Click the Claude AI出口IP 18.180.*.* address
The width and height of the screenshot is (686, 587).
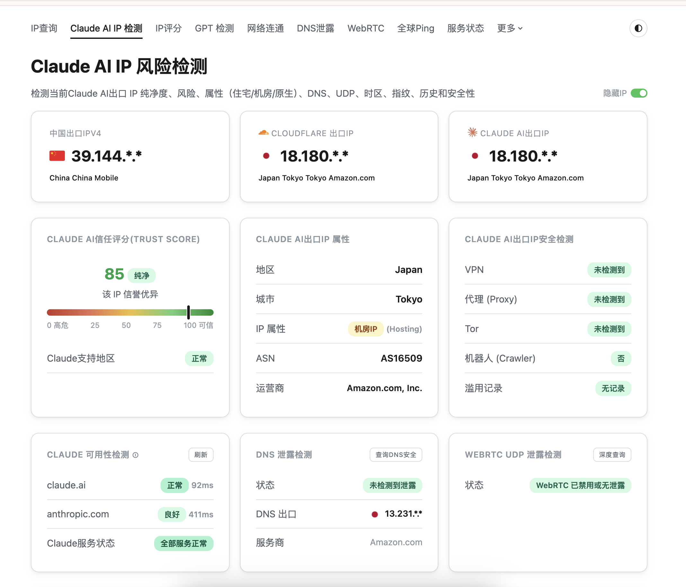[523, 156]
